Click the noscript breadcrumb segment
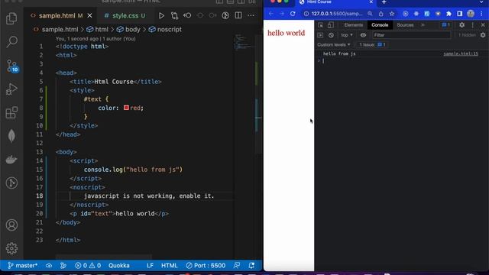Image resolution: width=489 pixels, height=275 pixels. coord(165,29)
